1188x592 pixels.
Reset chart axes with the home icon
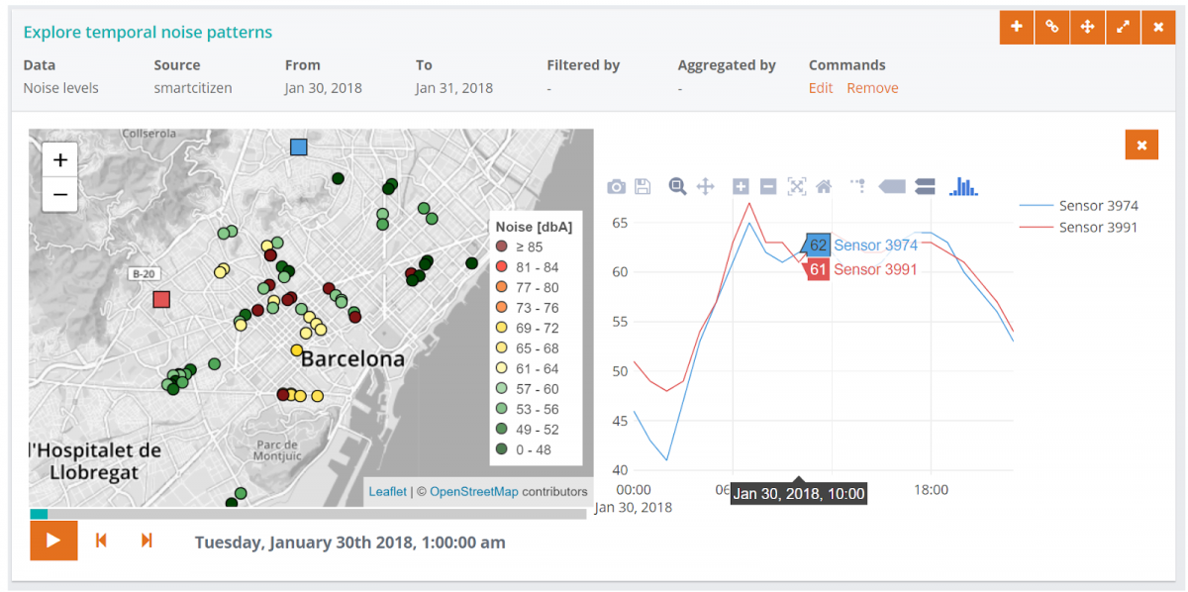tap(824, 186)
